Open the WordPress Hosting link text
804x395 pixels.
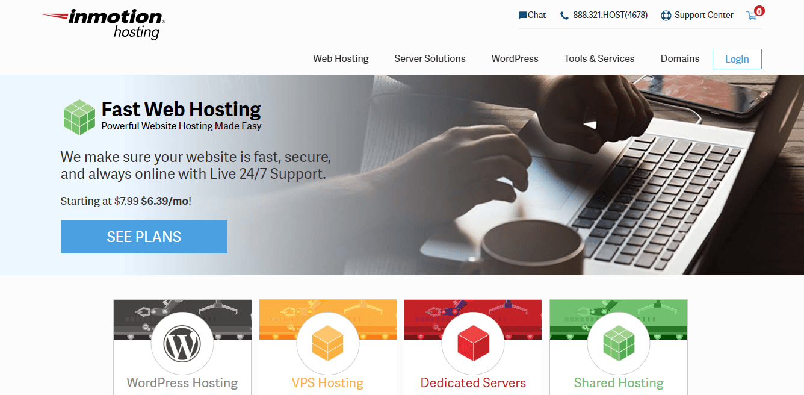pos(182,382)
